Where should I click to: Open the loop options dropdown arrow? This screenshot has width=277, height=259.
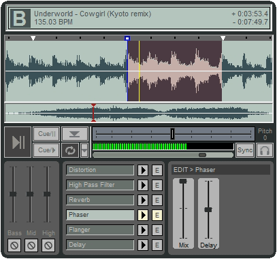coord(84,150)
